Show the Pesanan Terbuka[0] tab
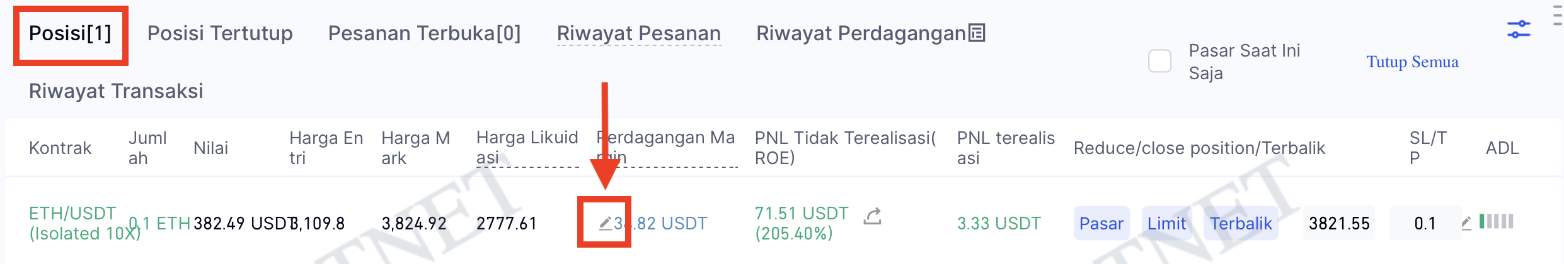Viewport: 1564px width, 264px height. point(424,33)
